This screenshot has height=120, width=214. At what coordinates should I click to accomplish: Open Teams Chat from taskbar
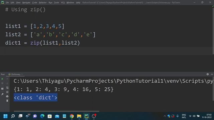[35, 116]
